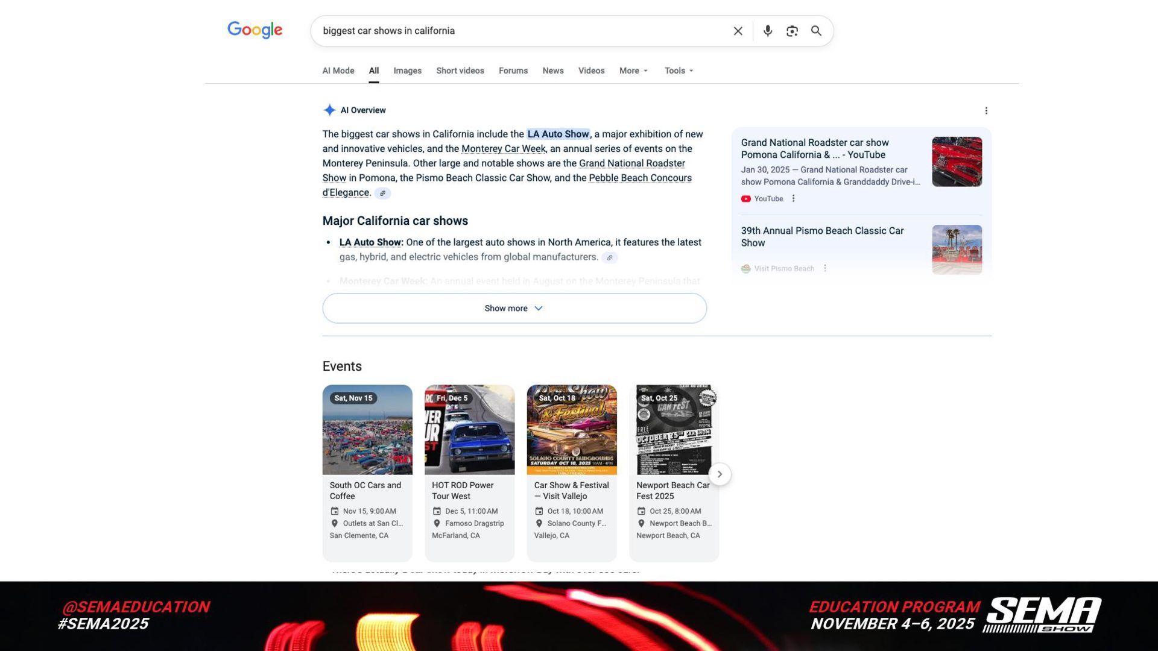Click into the search query input field
This screenshot has height=651, width=1158.
tap(519, 31)
